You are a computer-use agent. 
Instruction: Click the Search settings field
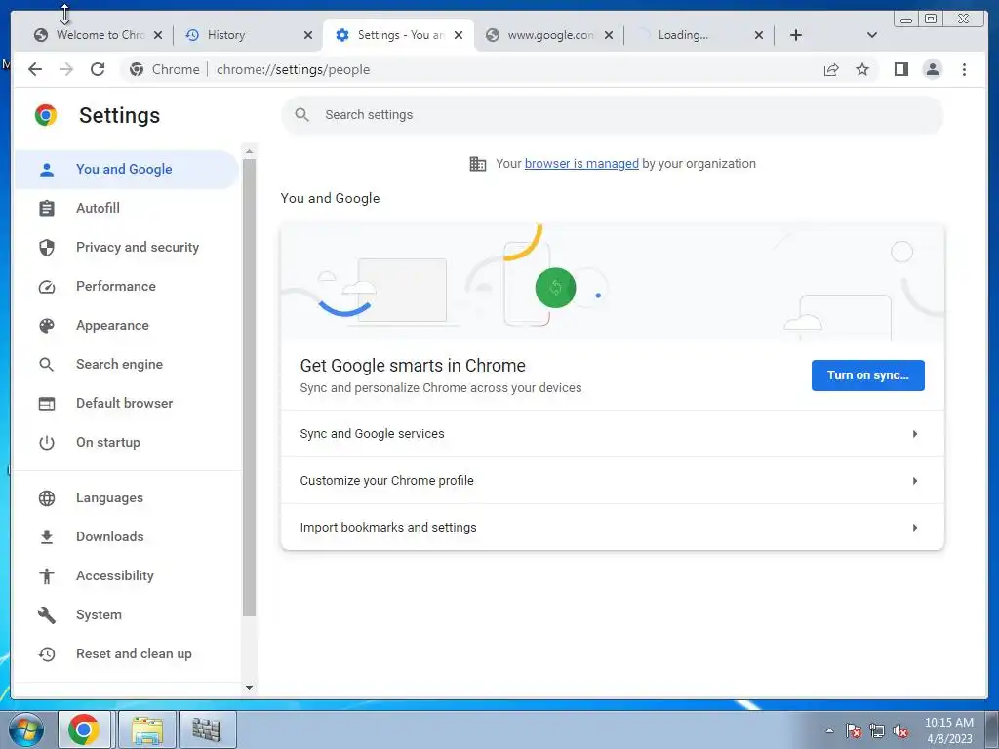(612, 115)
